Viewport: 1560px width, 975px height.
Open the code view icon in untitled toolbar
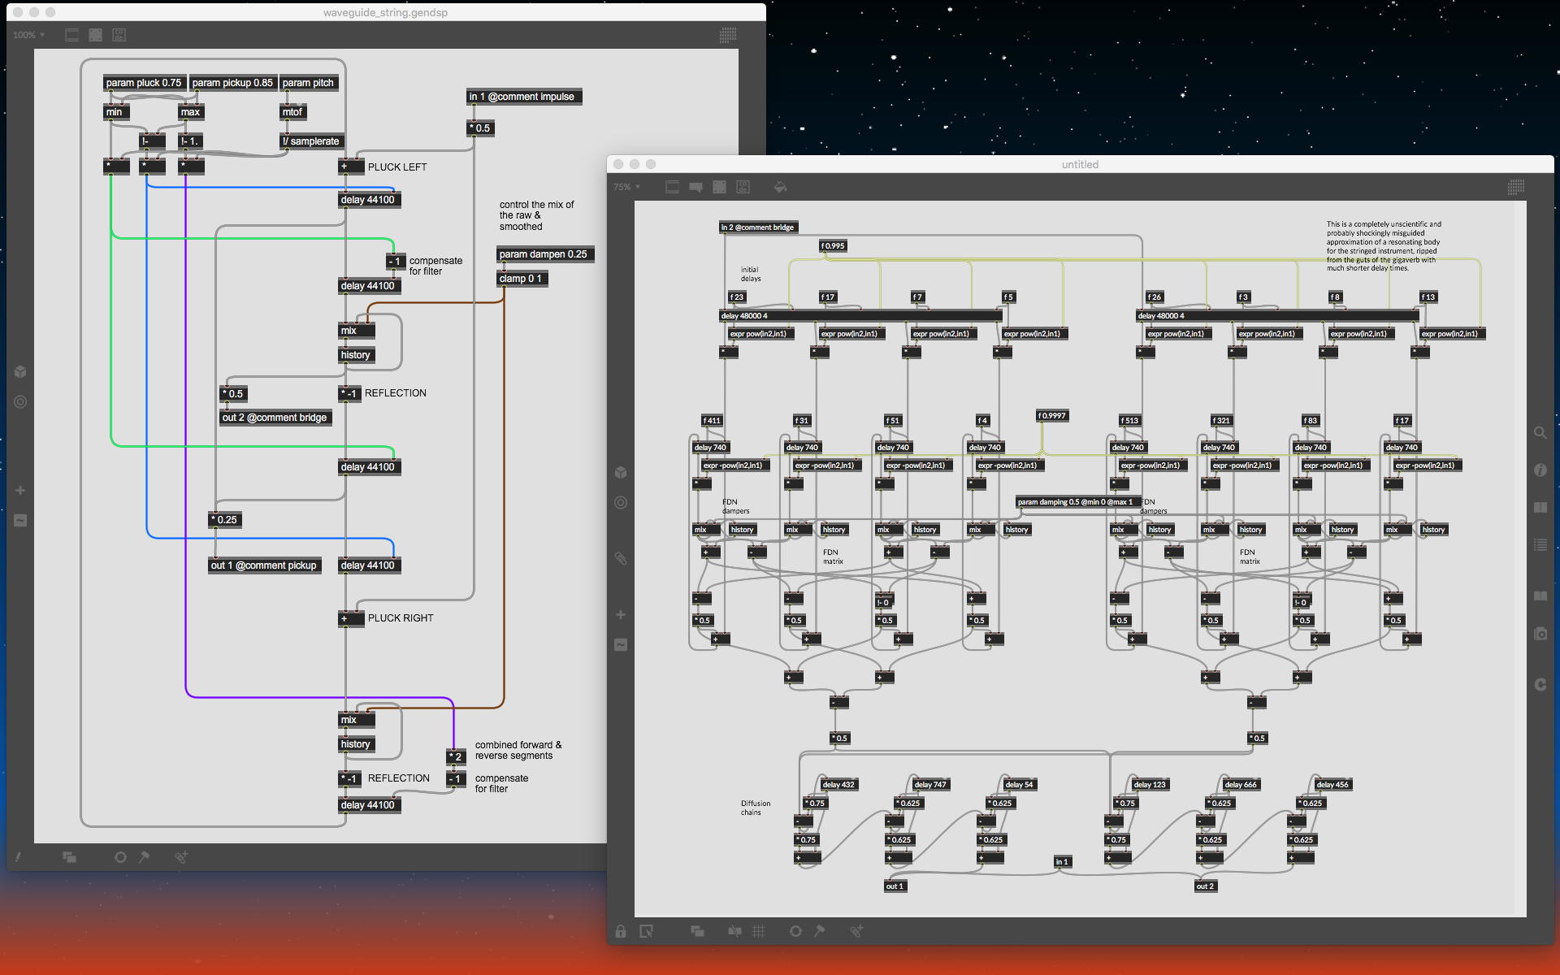[743, 187]
